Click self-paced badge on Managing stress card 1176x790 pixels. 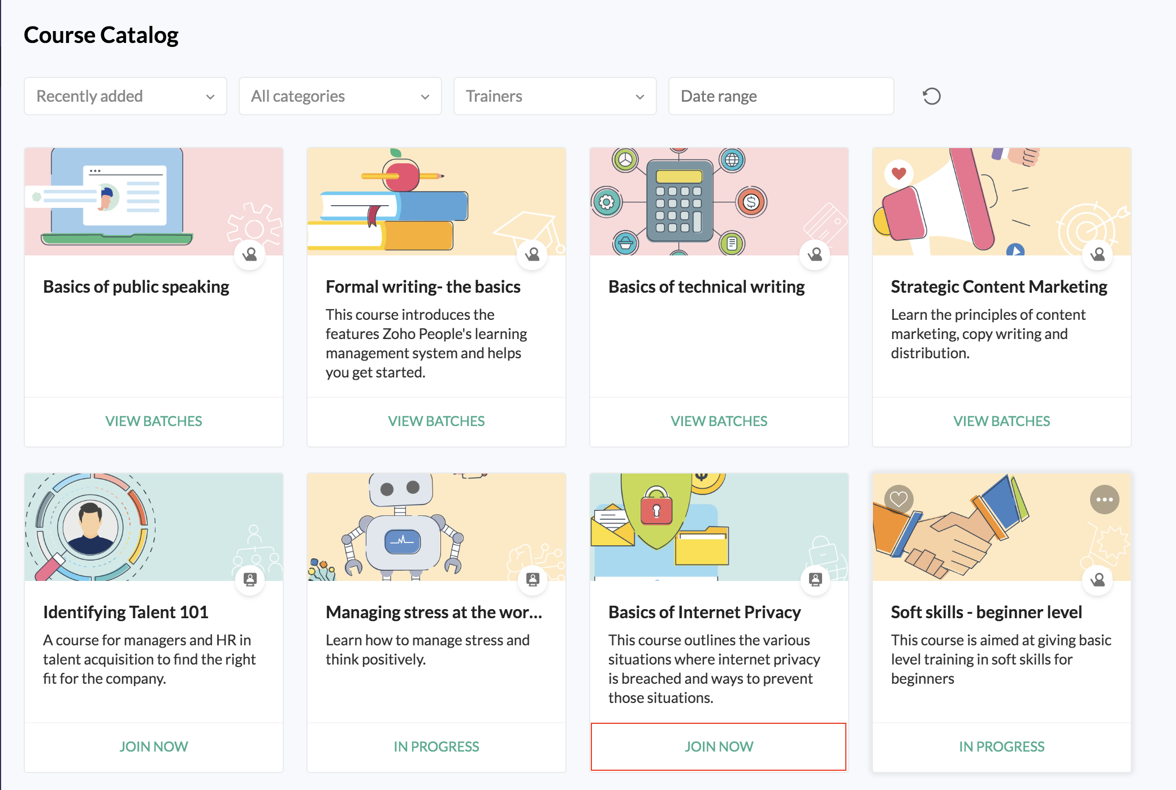pos(533,579)
